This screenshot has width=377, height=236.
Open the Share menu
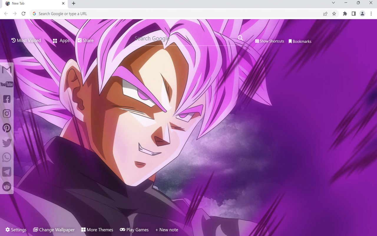pos(85,40)
